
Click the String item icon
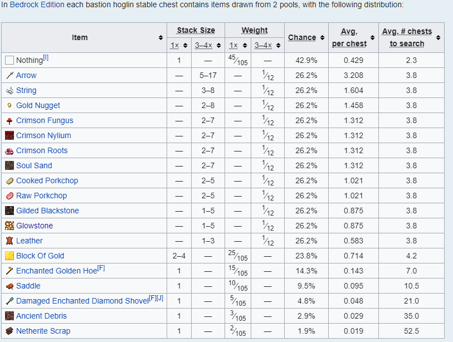9,90
